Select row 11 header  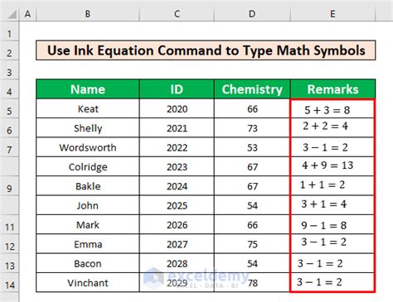point(9,225)
